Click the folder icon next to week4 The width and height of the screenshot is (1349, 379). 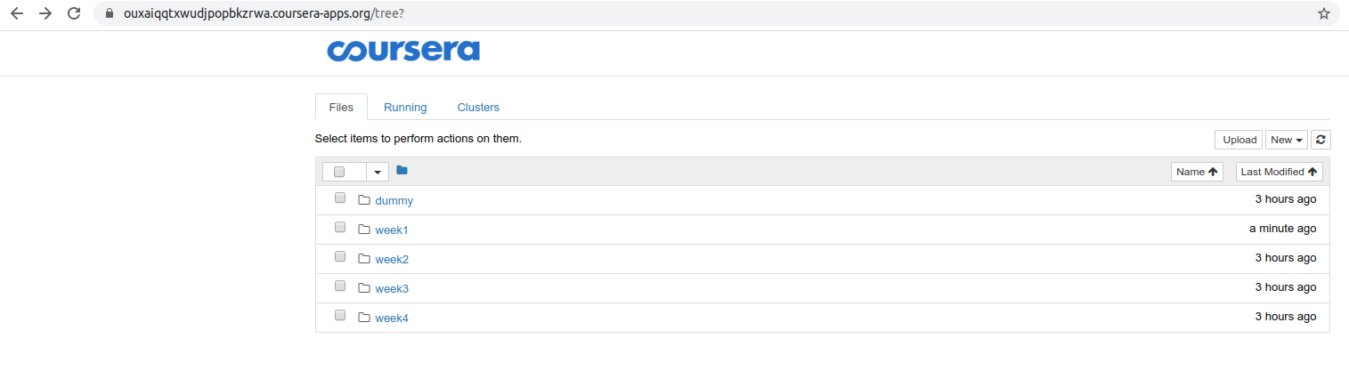pyautogui.click(x=363, y=318)
